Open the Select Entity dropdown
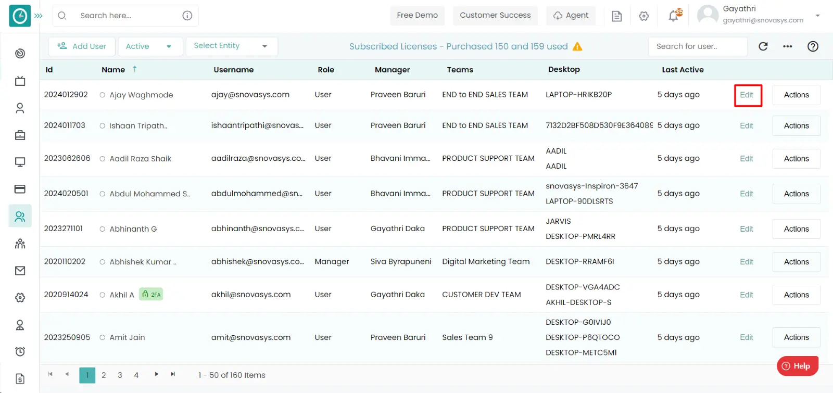This screenshot has height=393, width=833. (232, 46)
